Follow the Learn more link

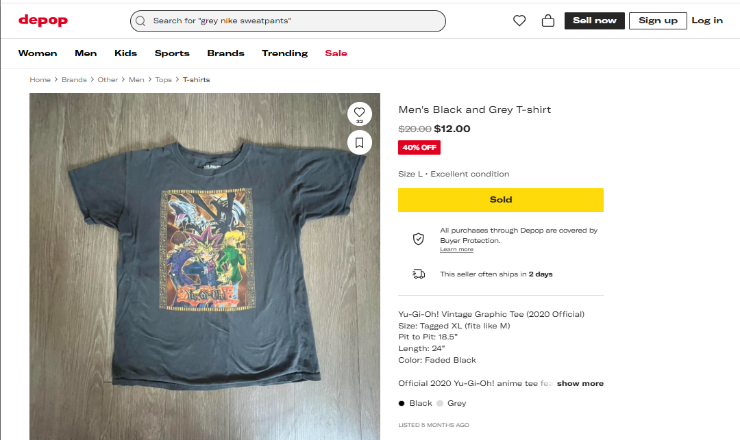(456, 250)
